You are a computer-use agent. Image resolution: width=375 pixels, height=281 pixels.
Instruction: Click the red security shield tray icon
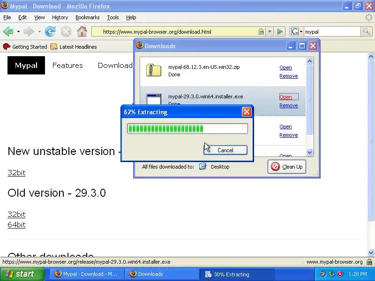[340, 274]
